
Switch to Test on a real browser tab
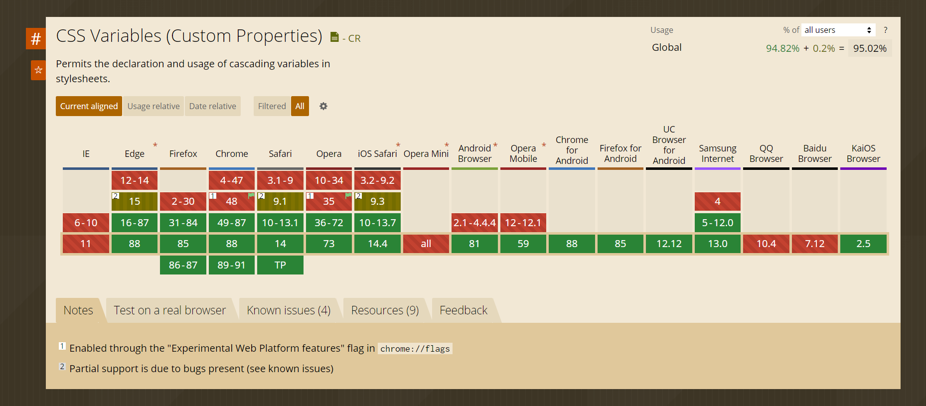pos(169,310)
